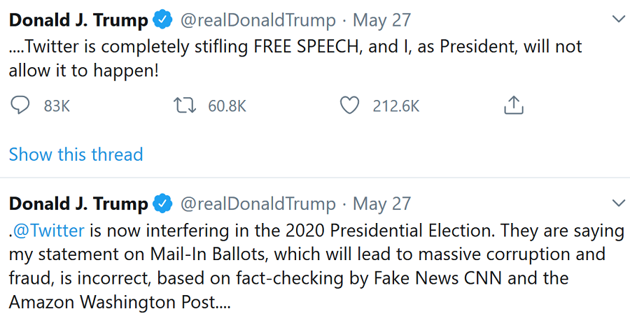The width and height of the screenshot is (630, 323).
Task: Open May 27 timestamp of FREE SPEECH tweet
Action: (x=381, y=20)
